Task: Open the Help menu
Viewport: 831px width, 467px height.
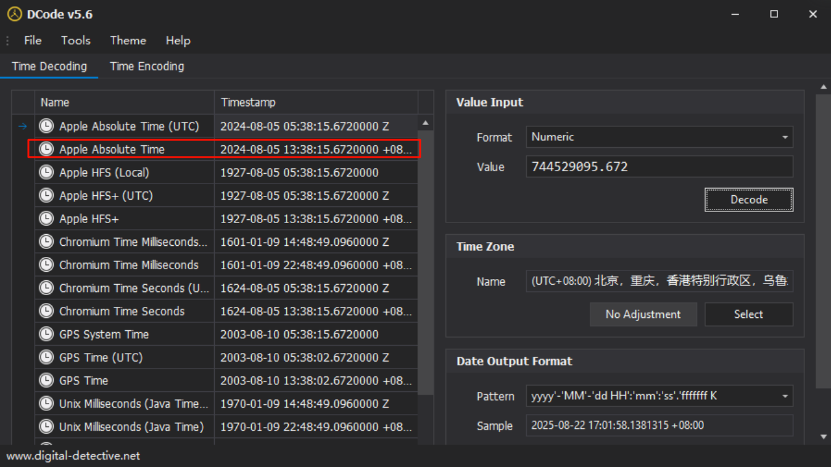Action: (x=178, y=41)
